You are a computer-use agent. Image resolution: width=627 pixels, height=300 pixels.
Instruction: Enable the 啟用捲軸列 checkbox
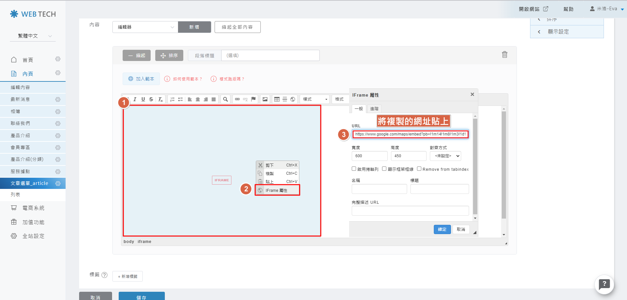point(354,169)
